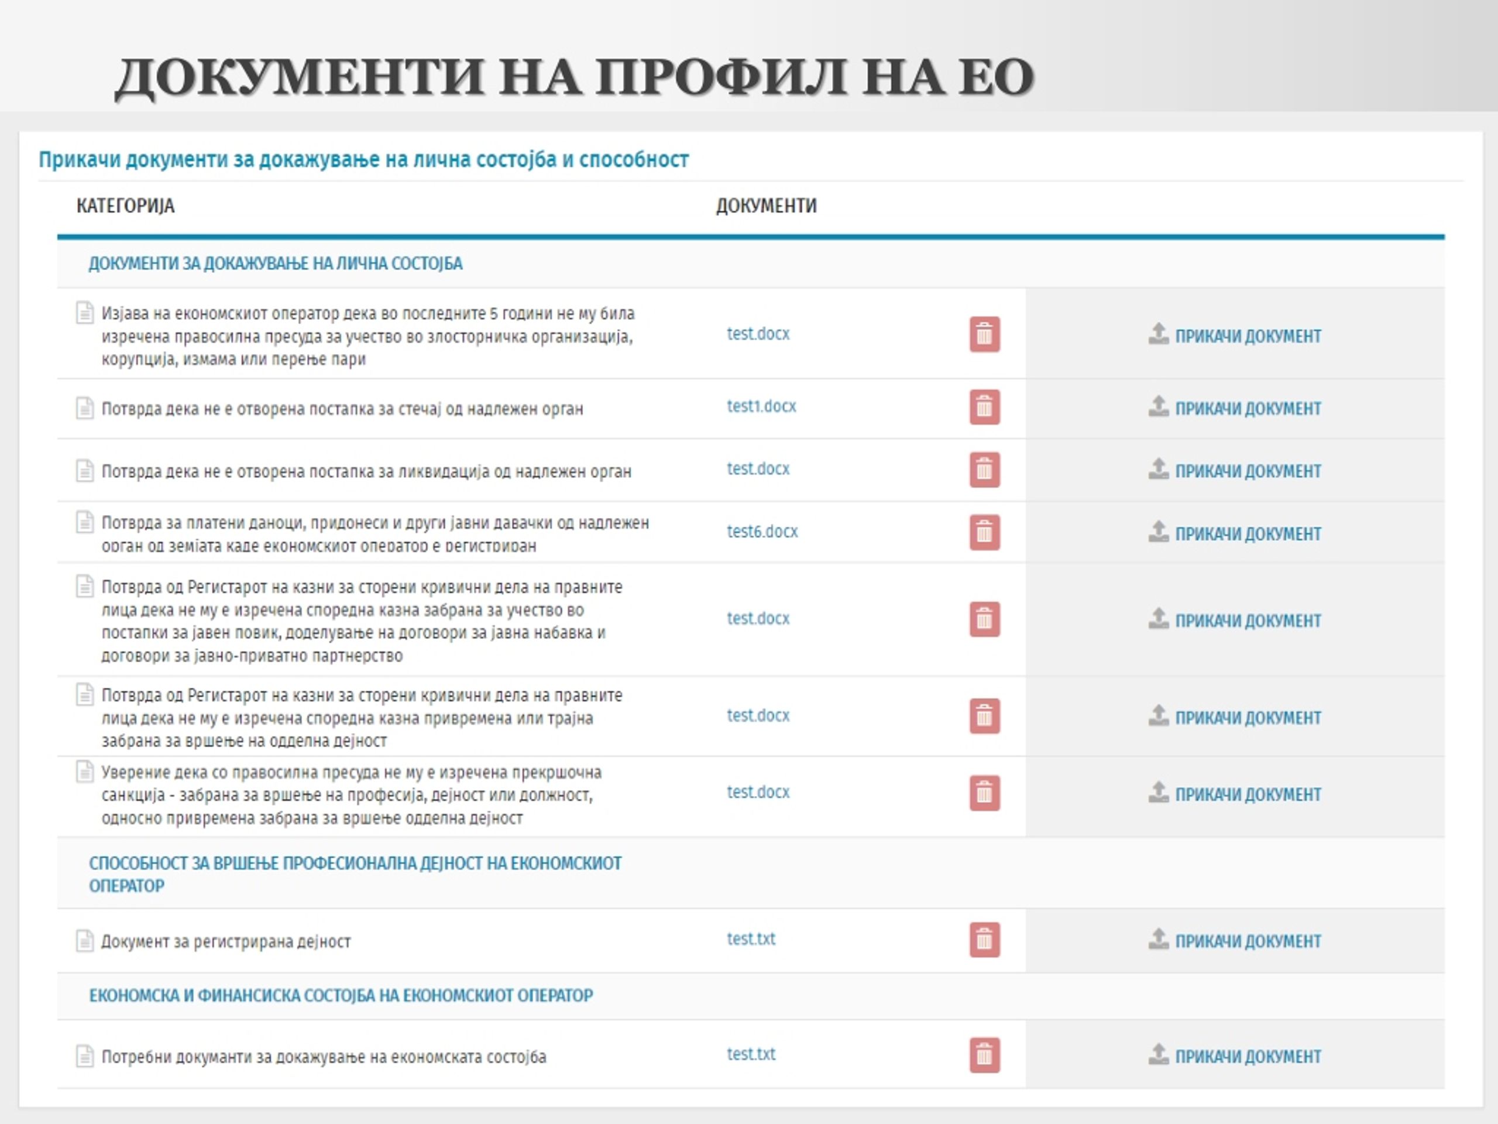Click the title Прикачи документи за докажување
The width and height of the screenshot is (1498, 1124).
point(363,159)
